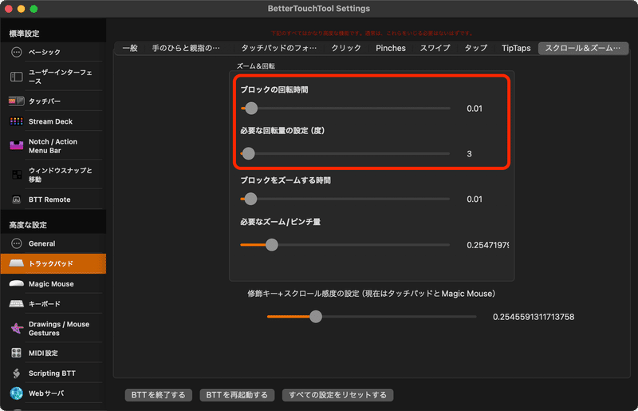Click the 修飾キー+スクロール感度 slider knob

(316, 317)
